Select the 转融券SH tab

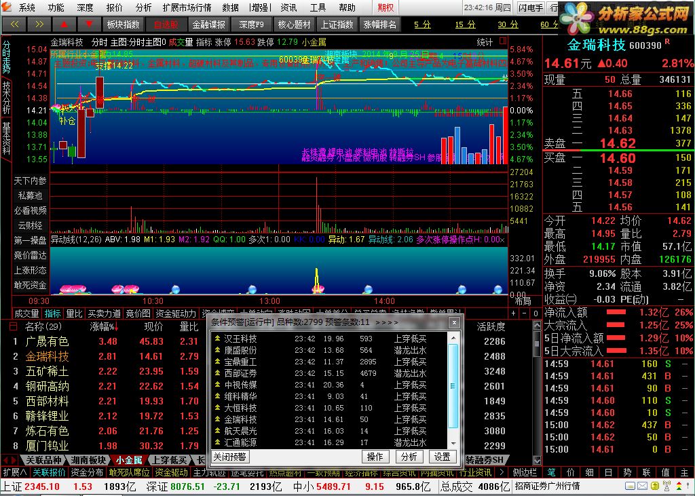point(485,460)
